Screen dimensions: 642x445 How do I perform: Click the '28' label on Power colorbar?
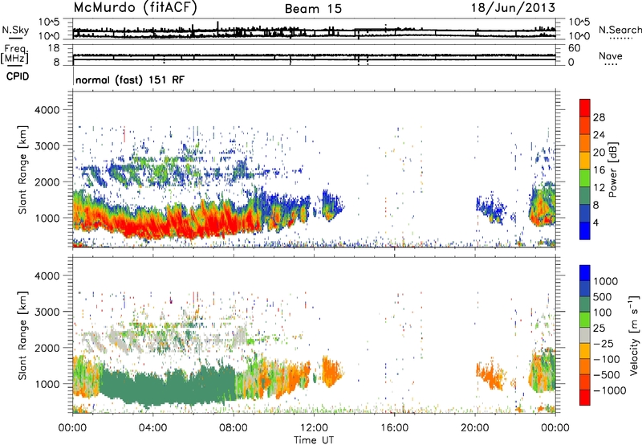599,117
